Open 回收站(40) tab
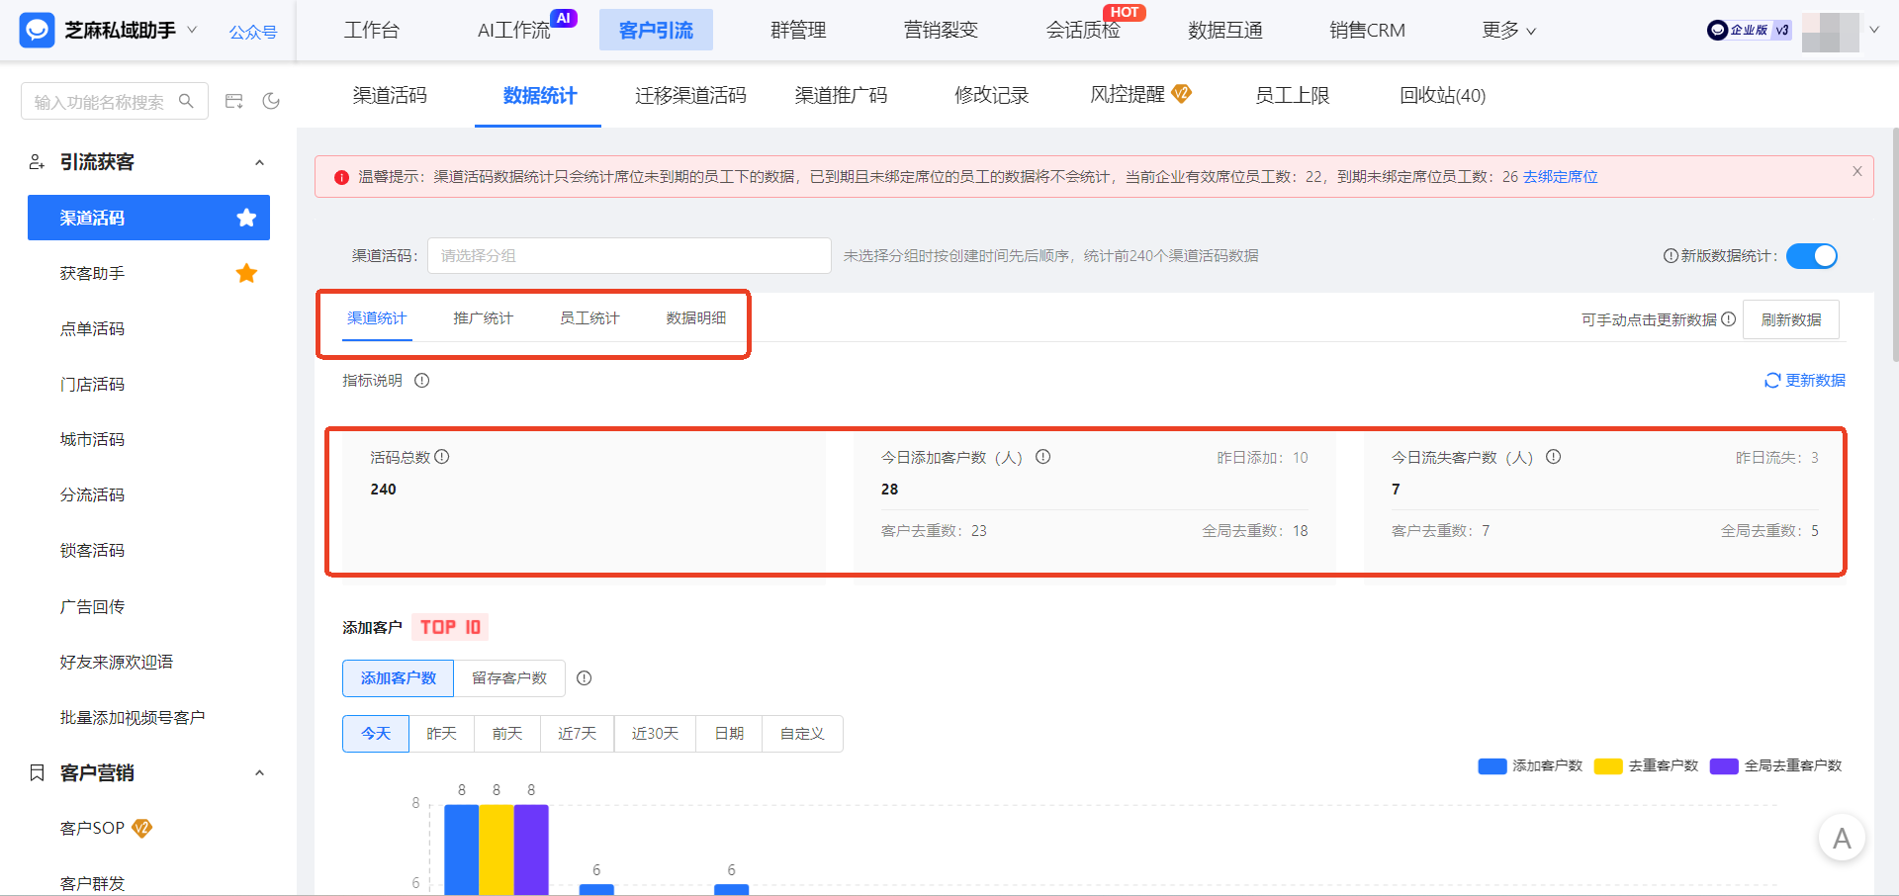Image resolution: width=1899 pixels, height=896 pixels. coord(1442,95)
